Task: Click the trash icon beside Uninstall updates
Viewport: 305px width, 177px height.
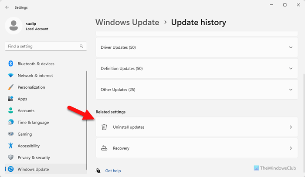Action: pyautogui.click(x=104, y=127)
